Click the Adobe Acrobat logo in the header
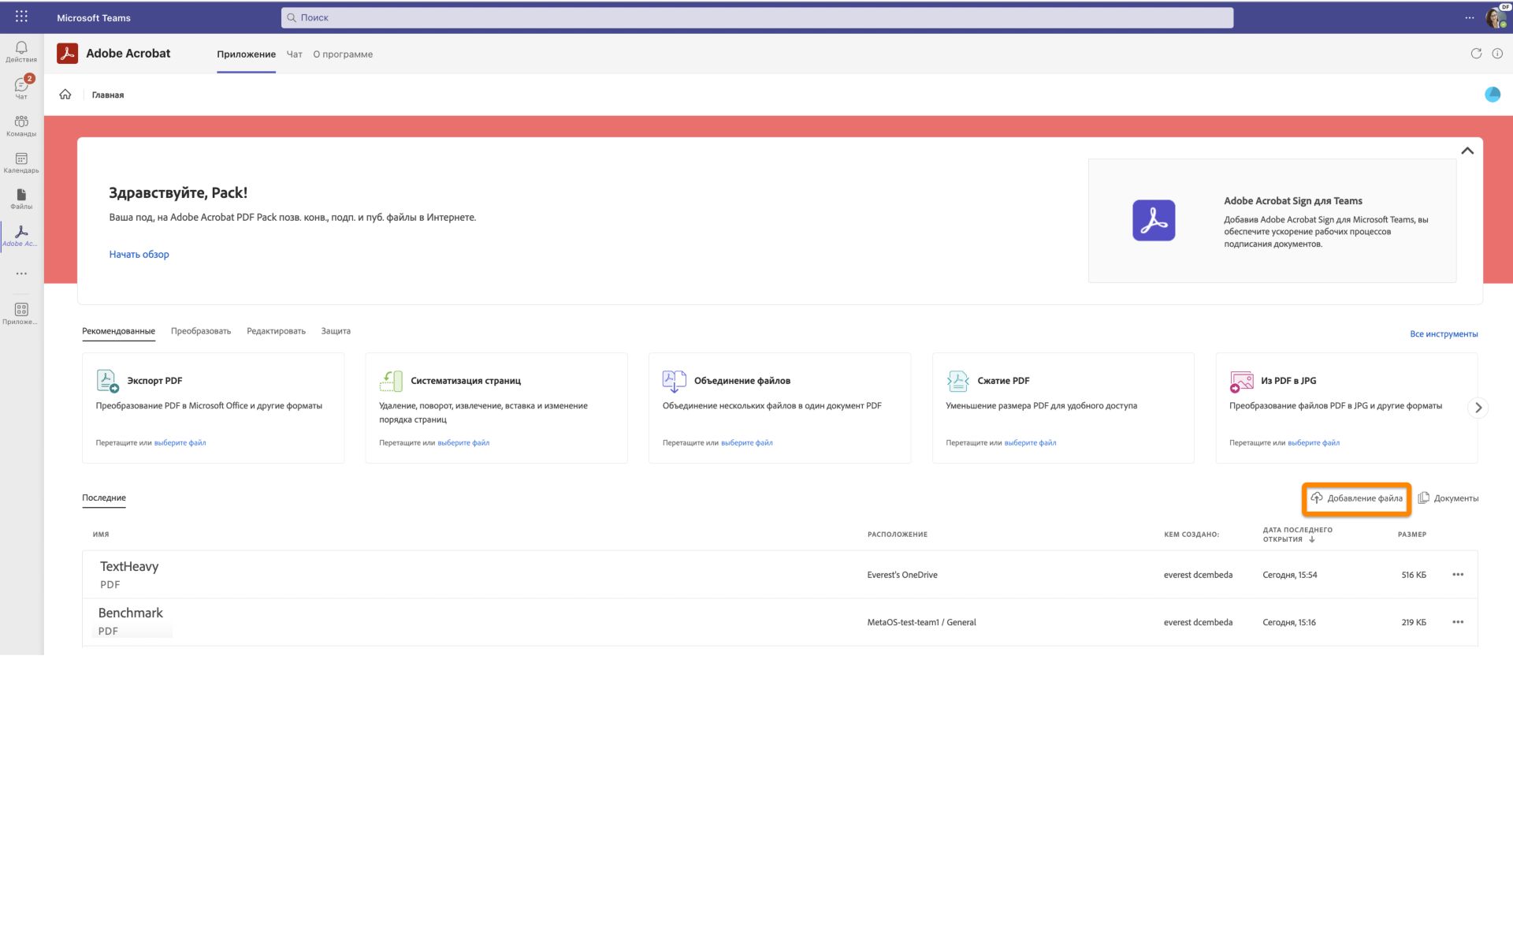Image resolution: width=1513 pixels, height=943 pixels. pos(68,54)
